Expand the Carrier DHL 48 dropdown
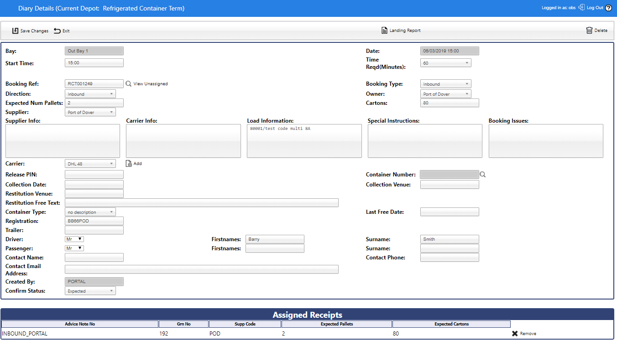This screenshot has height=341, width=617. 90,164
